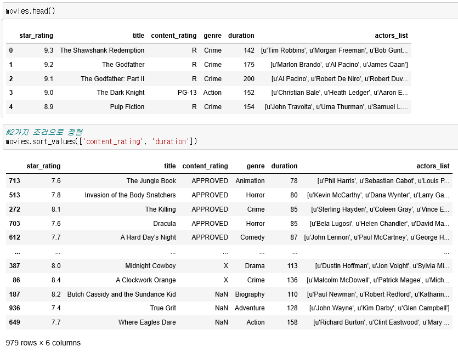The image size is (458, 352).
Task: Click the 'Dracula' title cell
Action: pos(165,224)
